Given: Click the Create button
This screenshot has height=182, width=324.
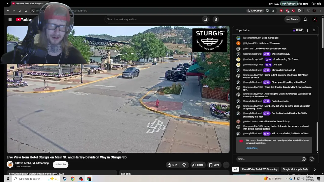Looking at the screenshot, I should coord(292,19).
